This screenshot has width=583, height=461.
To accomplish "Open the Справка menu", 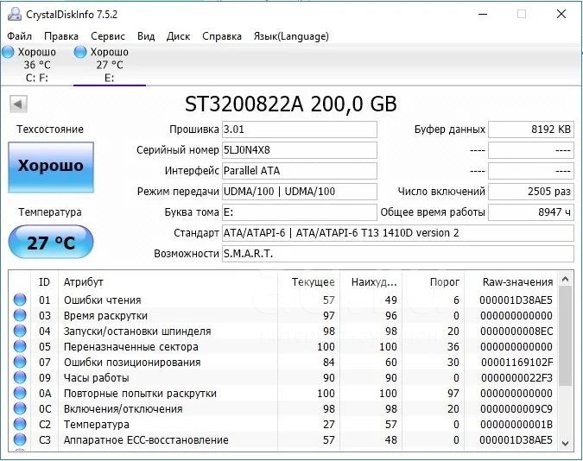I will pyautogui.click(x=222, y=36).
